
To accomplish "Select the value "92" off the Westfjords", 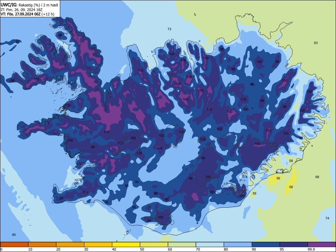I will pyautogui.click(x=17, y=42).
